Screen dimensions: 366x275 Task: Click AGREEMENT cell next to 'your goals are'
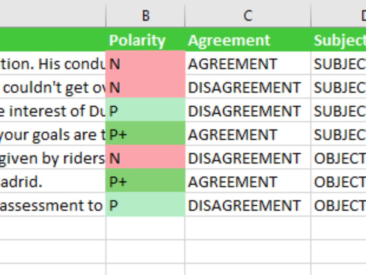click(248, 135)
